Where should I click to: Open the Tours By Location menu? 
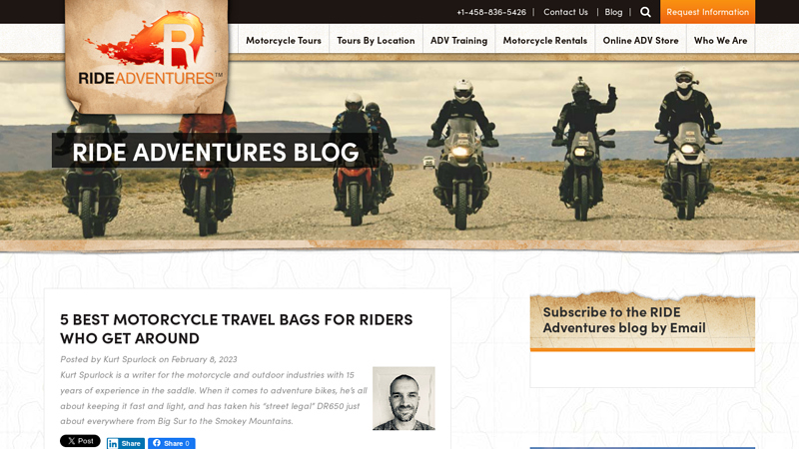click(x=376, y=40)
